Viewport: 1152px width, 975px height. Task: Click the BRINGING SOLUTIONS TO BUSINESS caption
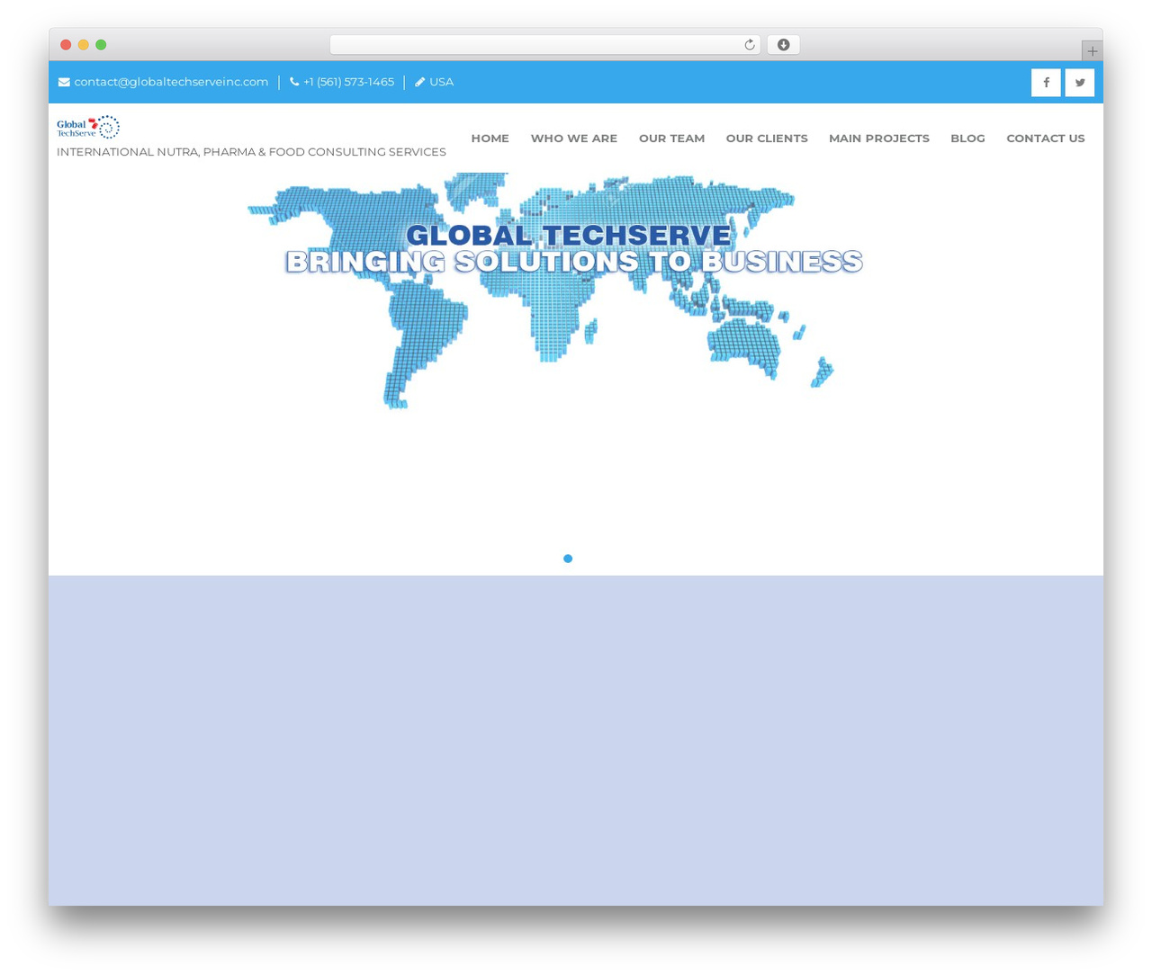574,262
